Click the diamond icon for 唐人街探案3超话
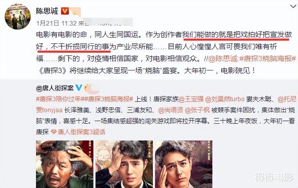This screenshot has height=188, width=298. tap(53, 132)
